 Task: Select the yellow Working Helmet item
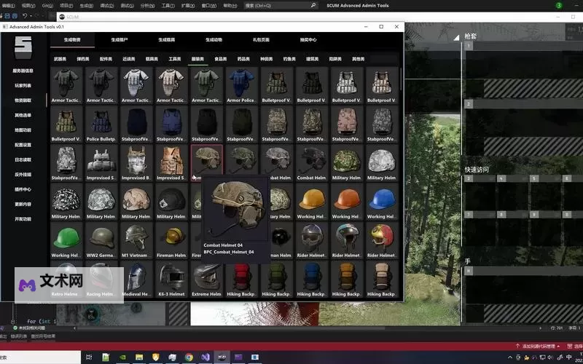tap(311, 201)
